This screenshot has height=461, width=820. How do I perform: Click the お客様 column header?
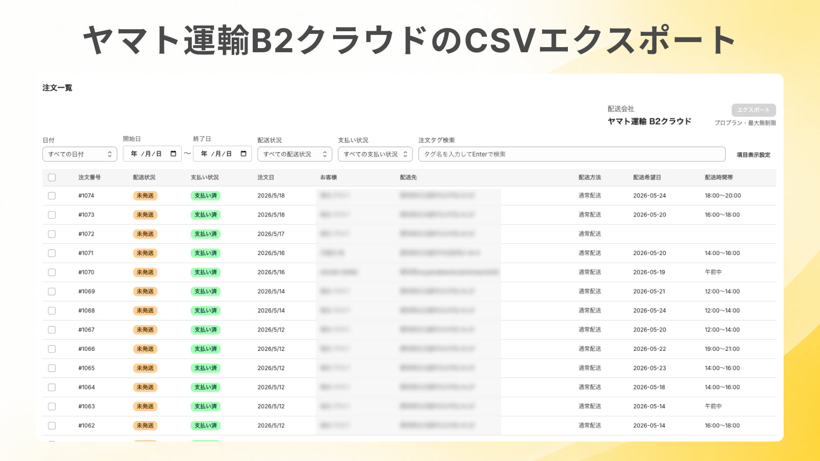(x=329, y=177)
